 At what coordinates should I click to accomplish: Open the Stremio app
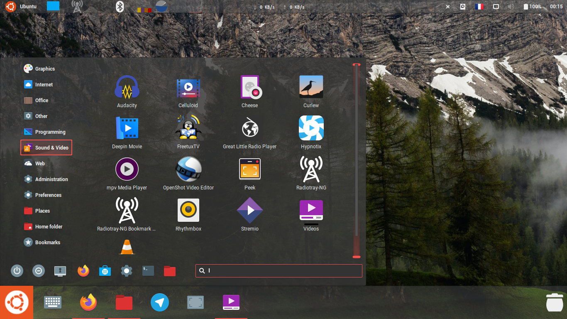[250, 215]
